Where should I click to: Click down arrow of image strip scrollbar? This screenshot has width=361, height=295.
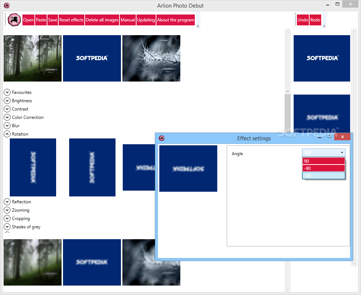[x=287, y=85]
